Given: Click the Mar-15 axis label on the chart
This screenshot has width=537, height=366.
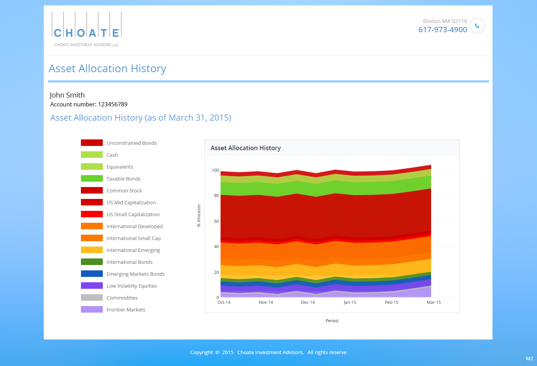Looking at the screenshot, I should (x=433, y=302).
